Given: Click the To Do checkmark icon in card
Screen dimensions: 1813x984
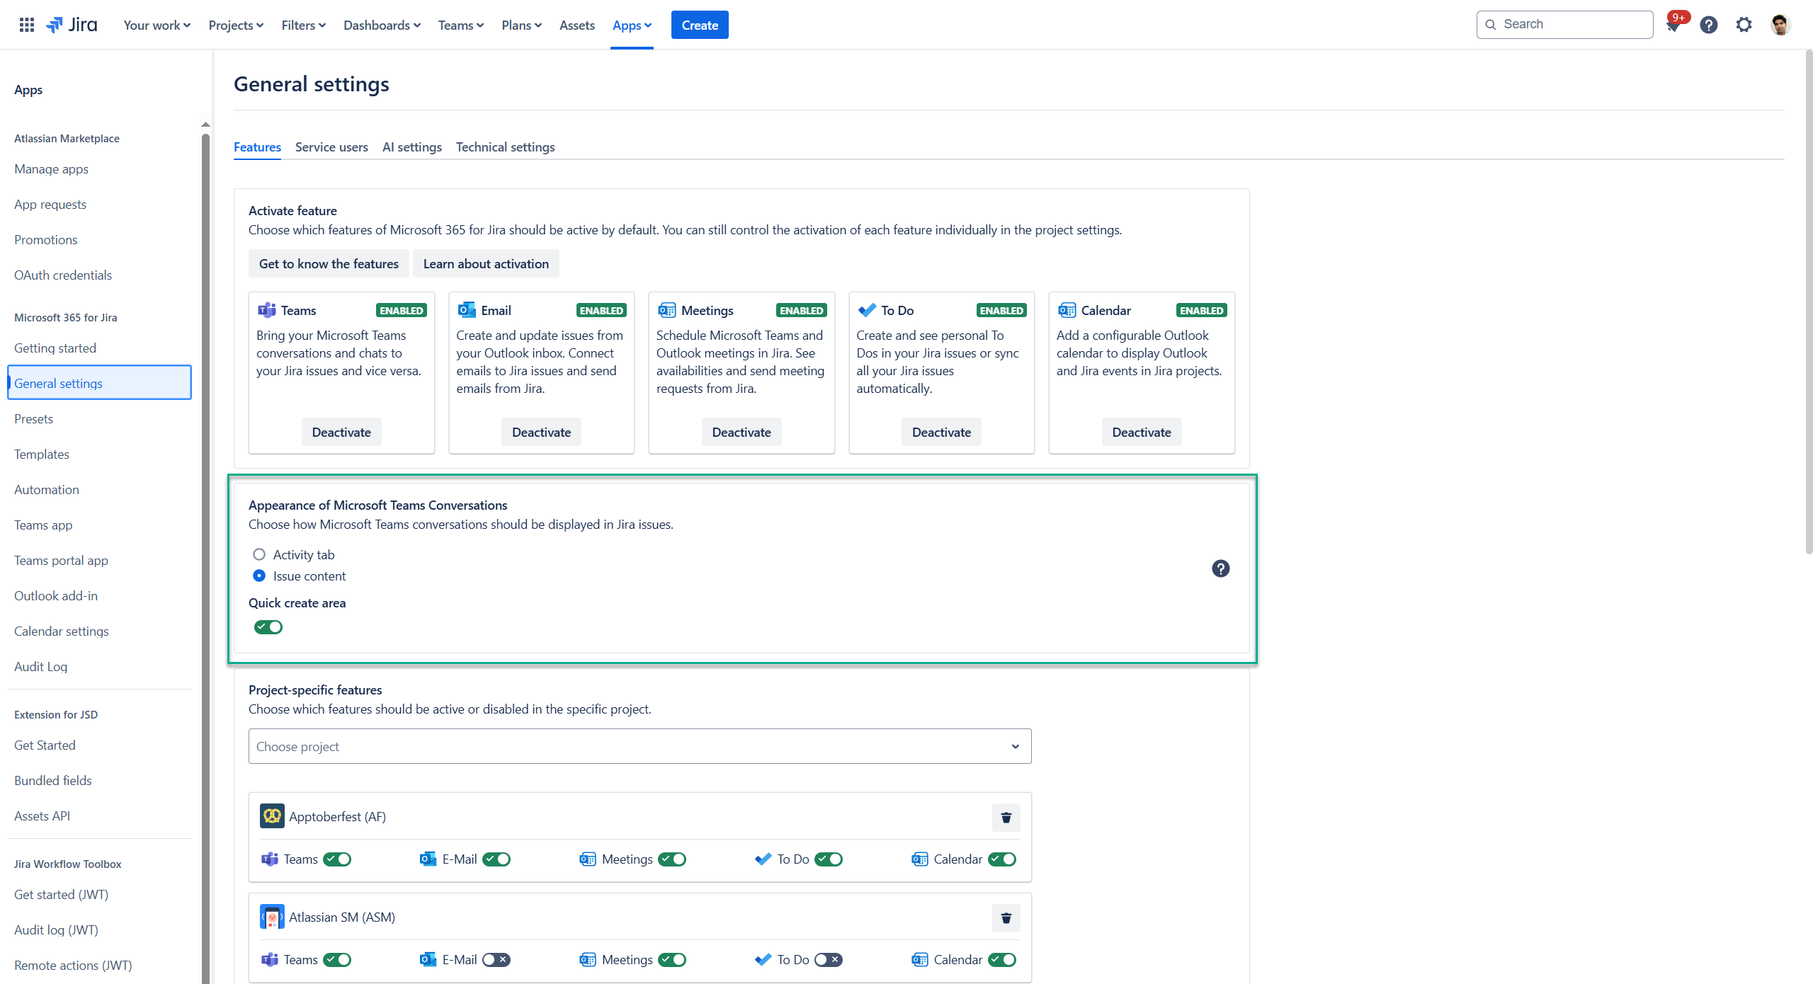Looking at the screenshot, I should click(867, 310).
